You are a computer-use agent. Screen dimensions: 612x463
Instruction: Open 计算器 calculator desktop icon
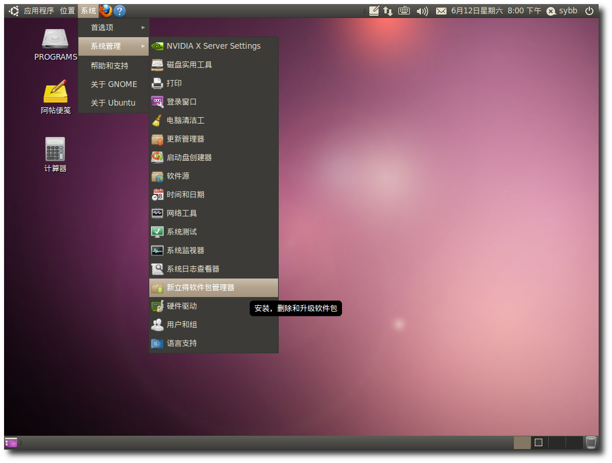point(55,149)
